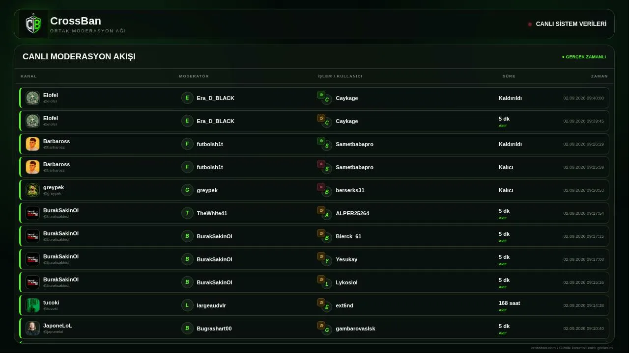Viewport: 629px width, 353px height.
Task: Click moderator name Bugrashart00
Action: 214,328
